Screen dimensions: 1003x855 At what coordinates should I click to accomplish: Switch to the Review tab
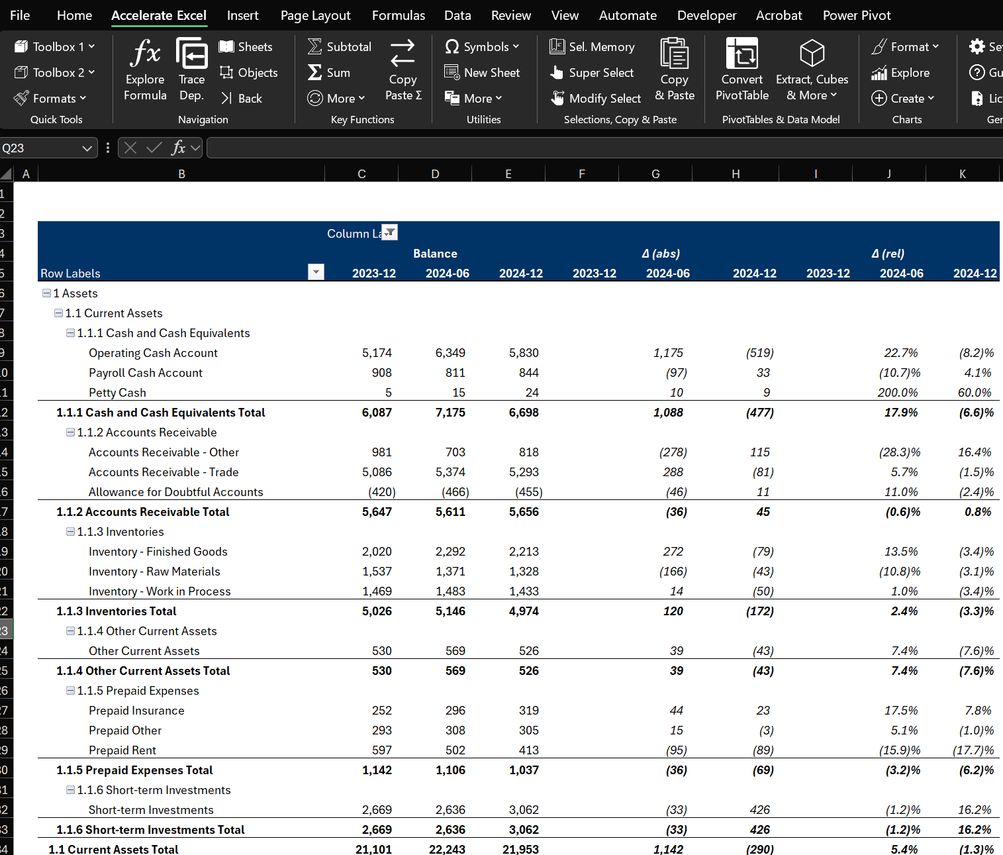(x=510, y=15)
